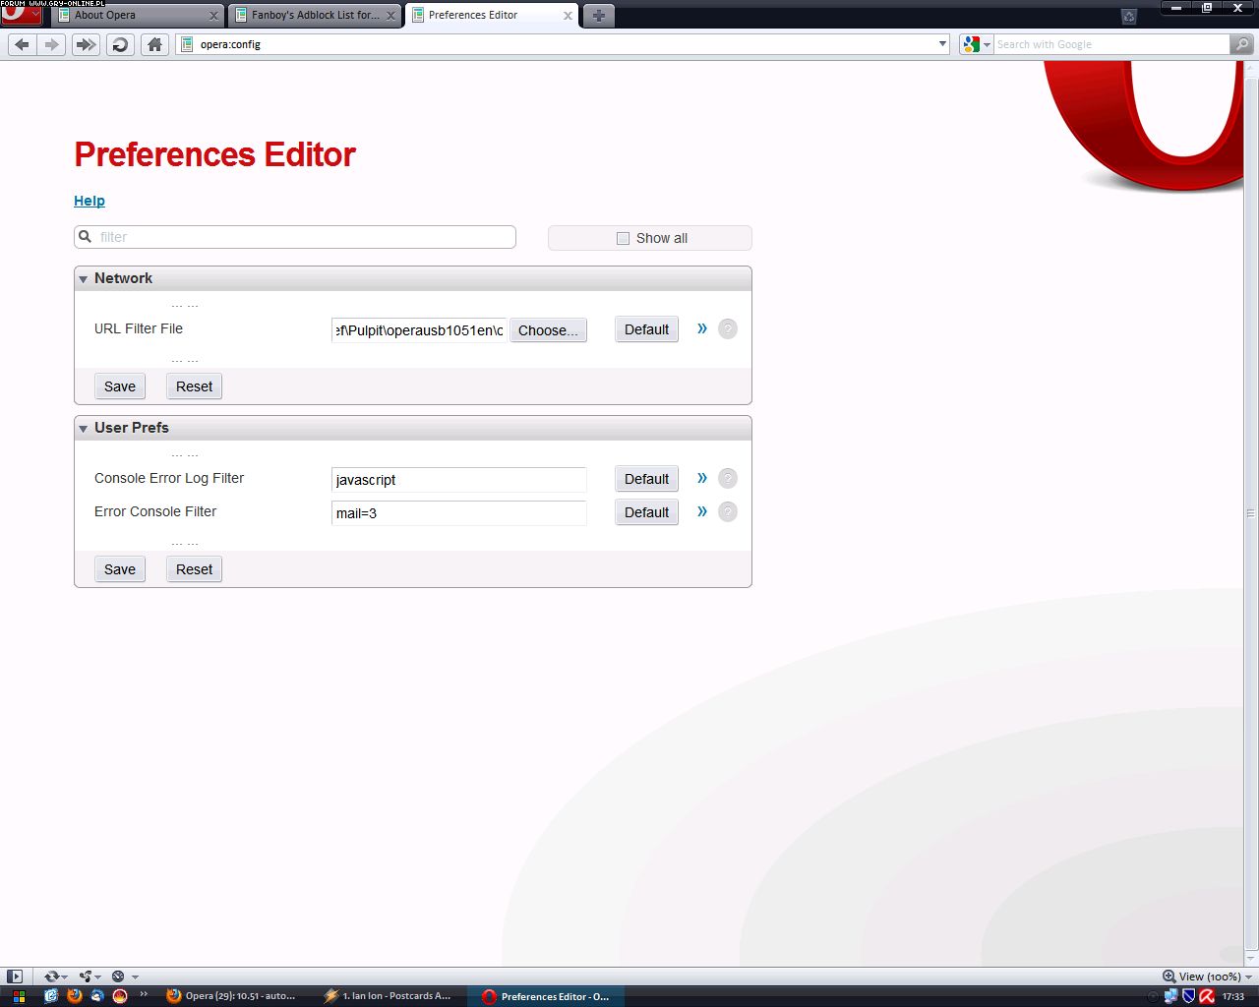1259x1007 pixels.
Task: Click Save in the Network section
Action: [x=120, y=386]
